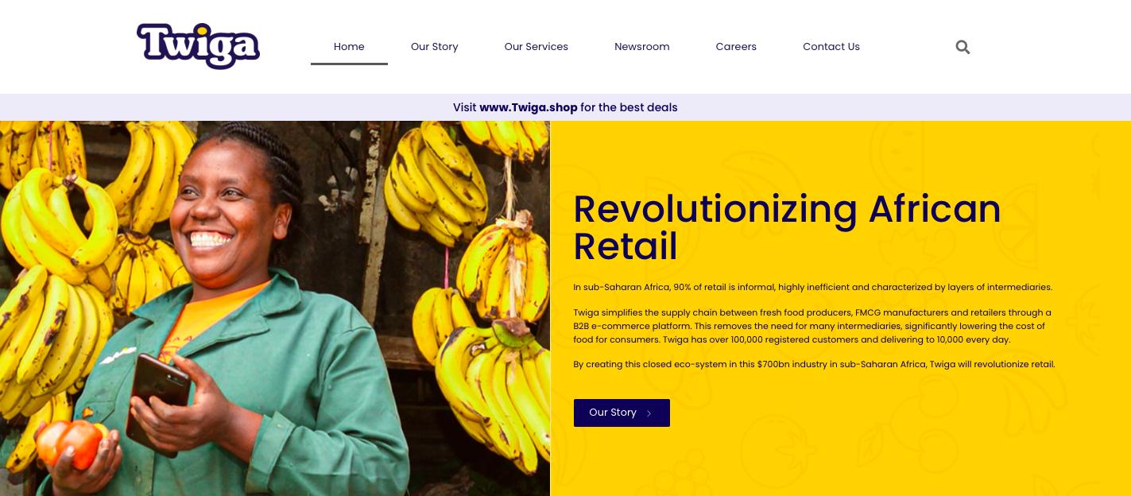Select the Home navigation tab

click(x=349, y=47)
